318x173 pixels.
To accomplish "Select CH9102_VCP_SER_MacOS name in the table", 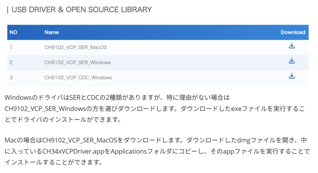I will coord(75,47).
